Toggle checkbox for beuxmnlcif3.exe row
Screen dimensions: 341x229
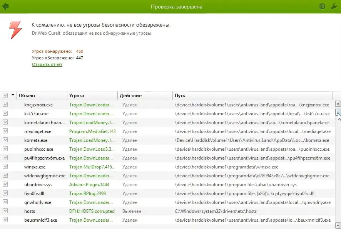(5, 220)
